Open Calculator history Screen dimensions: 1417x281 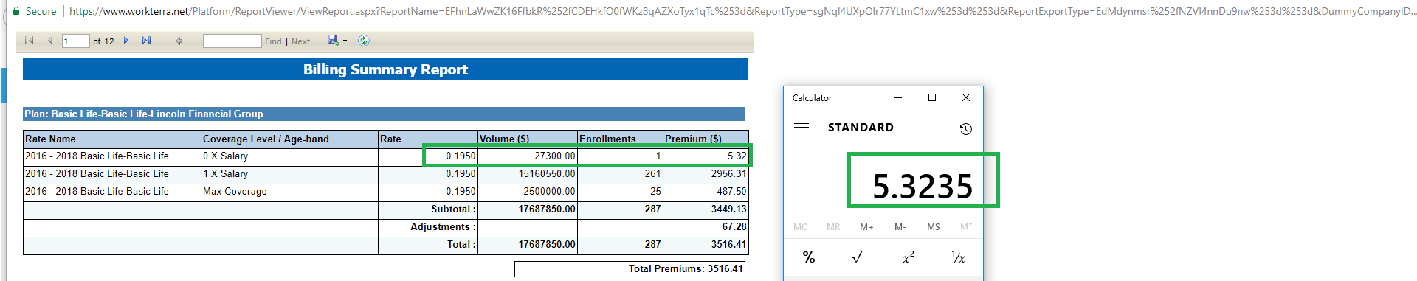click(965, 129)
